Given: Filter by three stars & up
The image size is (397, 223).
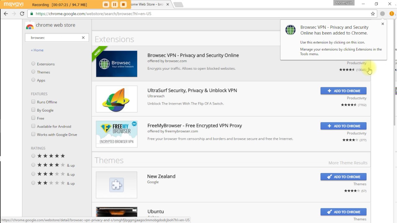Looking at the screenshot, I should coord(33,174).
